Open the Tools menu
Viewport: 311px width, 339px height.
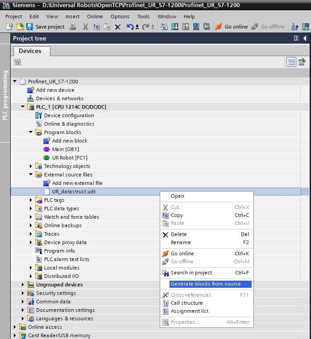[143, 16]
